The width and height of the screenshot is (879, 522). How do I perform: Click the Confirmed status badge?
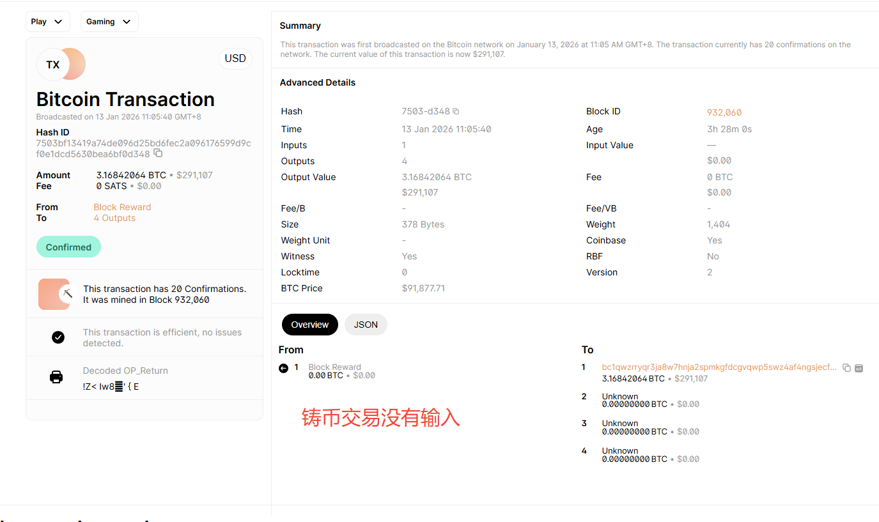pos(68,247)
